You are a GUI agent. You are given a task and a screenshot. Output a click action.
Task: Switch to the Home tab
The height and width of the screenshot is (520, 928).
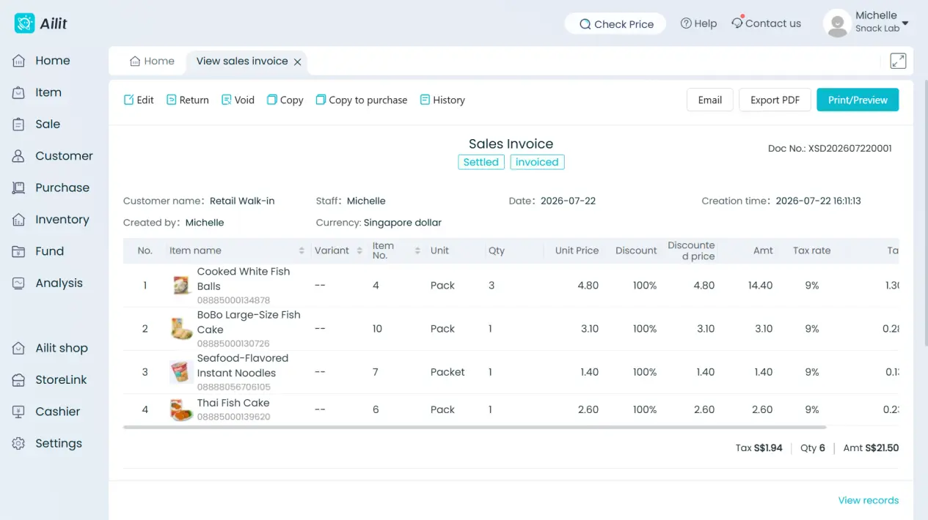tap(152, 61)
